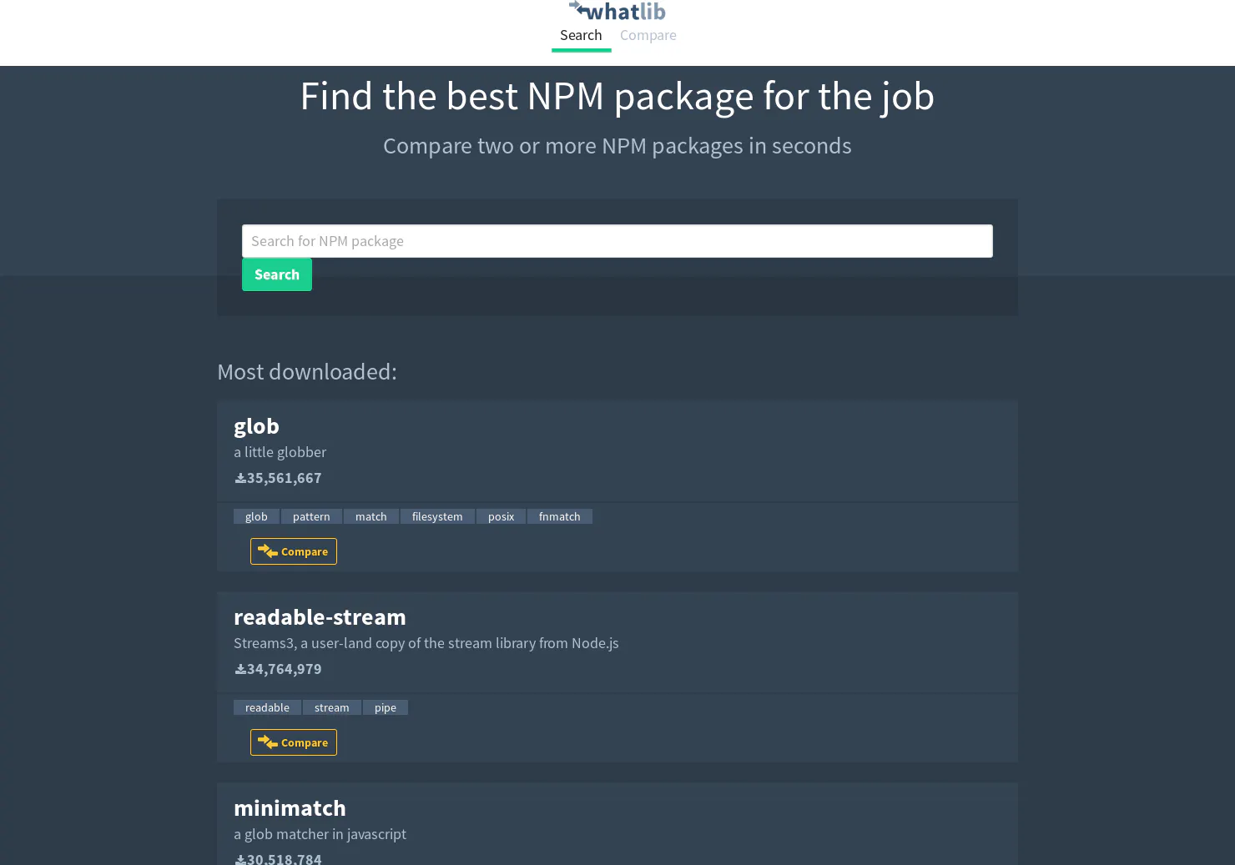Click the 34,764,979 downloads figure
The width and height of the screenshot is (1235, 865).
tap(284, 669)
